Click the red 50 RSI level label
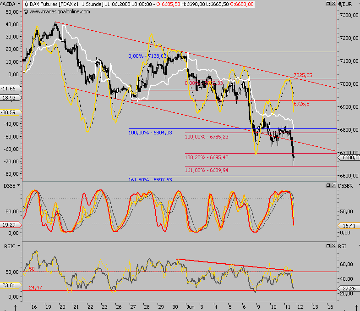The height and width of the screenshot is (311, 360). (x=32, y=269)
